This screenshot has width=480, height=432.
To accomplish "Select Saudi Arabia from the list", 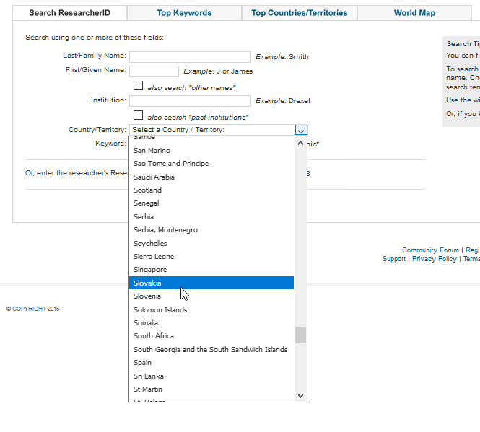I will pyautogui.click(x=211, y=177).
